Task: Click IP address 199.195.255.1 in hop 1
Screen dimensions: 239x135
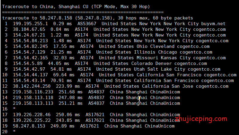Action: click(x=30, y=24)
